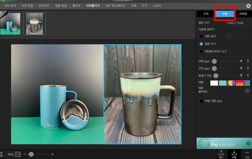Viewport: 252px width, 159px height.
Task: Open the 인쇄 tab
Action: [133, 6]
